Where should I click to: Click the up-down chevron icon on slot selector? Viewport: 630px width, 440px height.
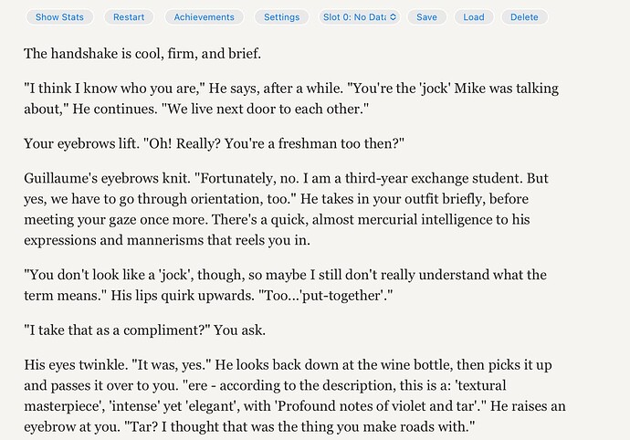pyautogui.click(x=394, y=17)
